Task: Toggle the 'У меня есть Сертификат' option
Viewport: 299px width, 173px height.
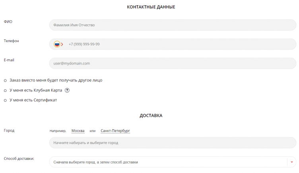Action: pyautogui.click(x=5, y=100)
